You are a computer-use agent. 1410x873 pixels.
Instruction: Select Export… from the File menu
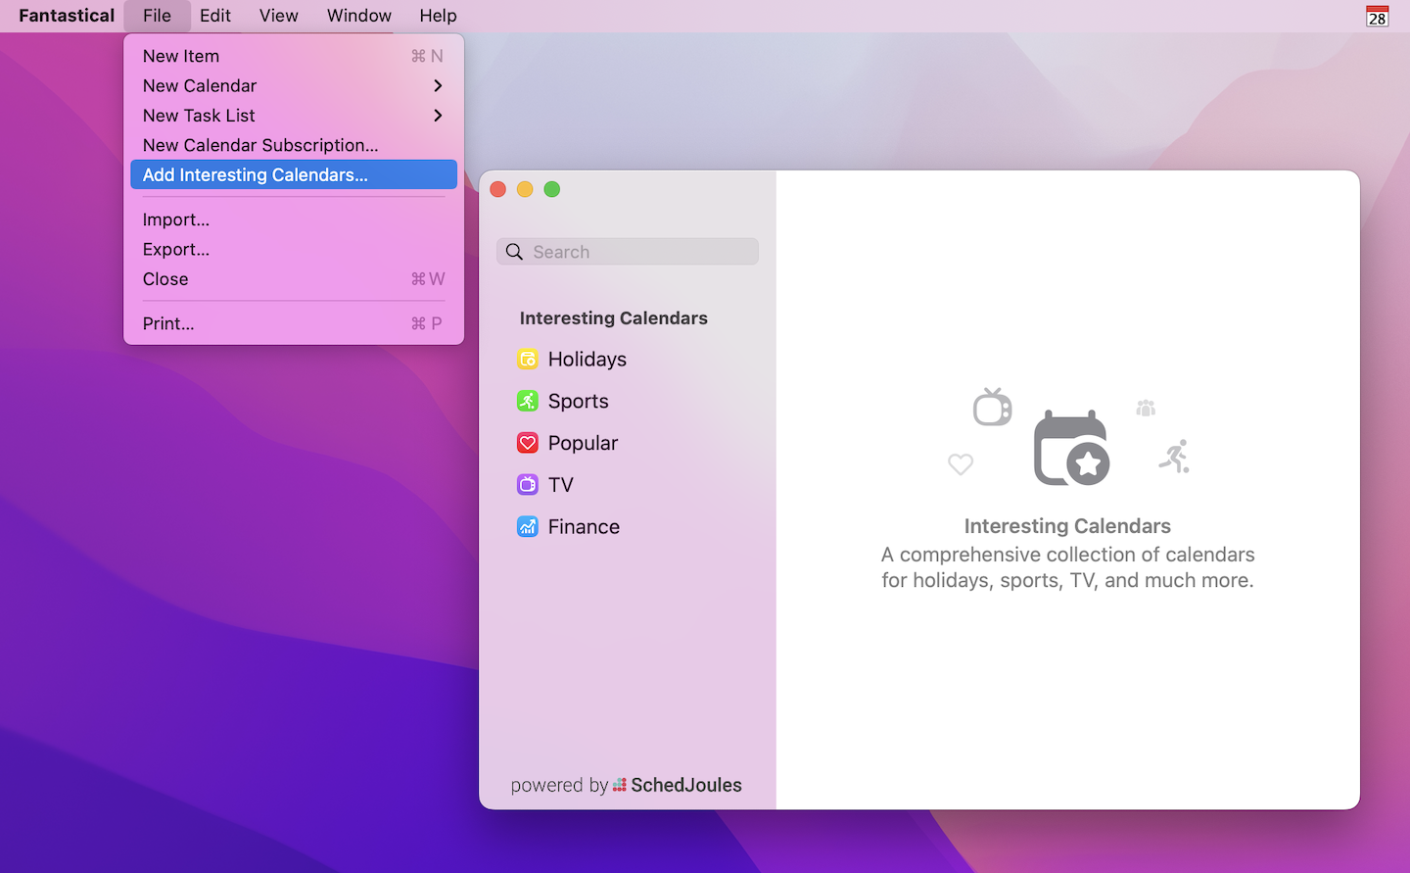click(293, 249)
